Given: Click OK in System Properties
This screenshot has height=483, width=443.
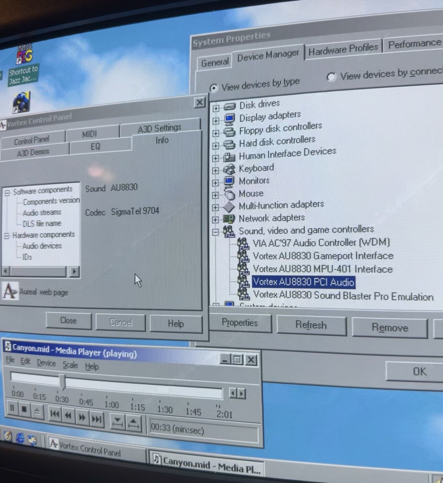Looking at the screenshot, I should (x=419, y=372).
